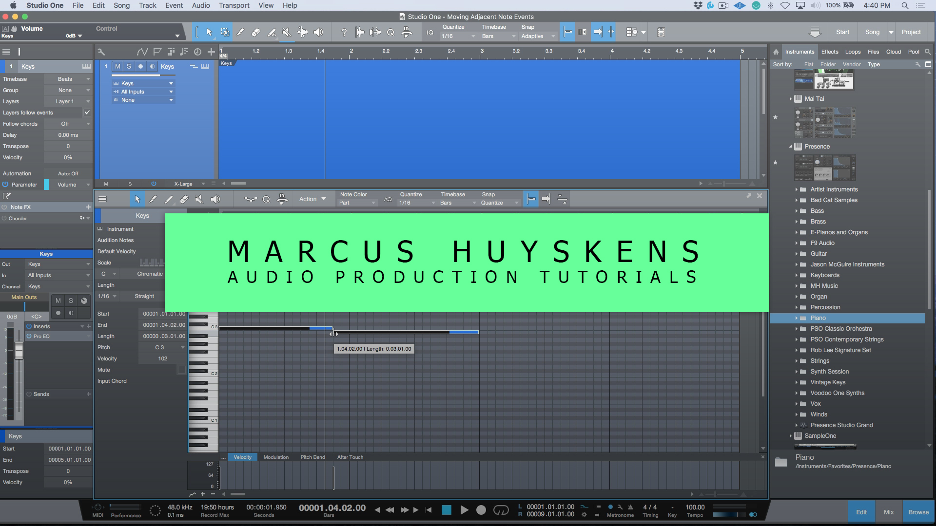Arm record on the Keys track
The image size is (936, 526).
[140, 66]
